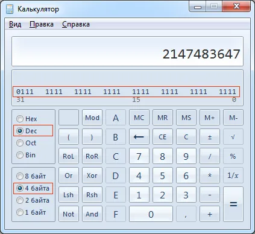
Task: Click the Not bitwise button
Action: 69,214
